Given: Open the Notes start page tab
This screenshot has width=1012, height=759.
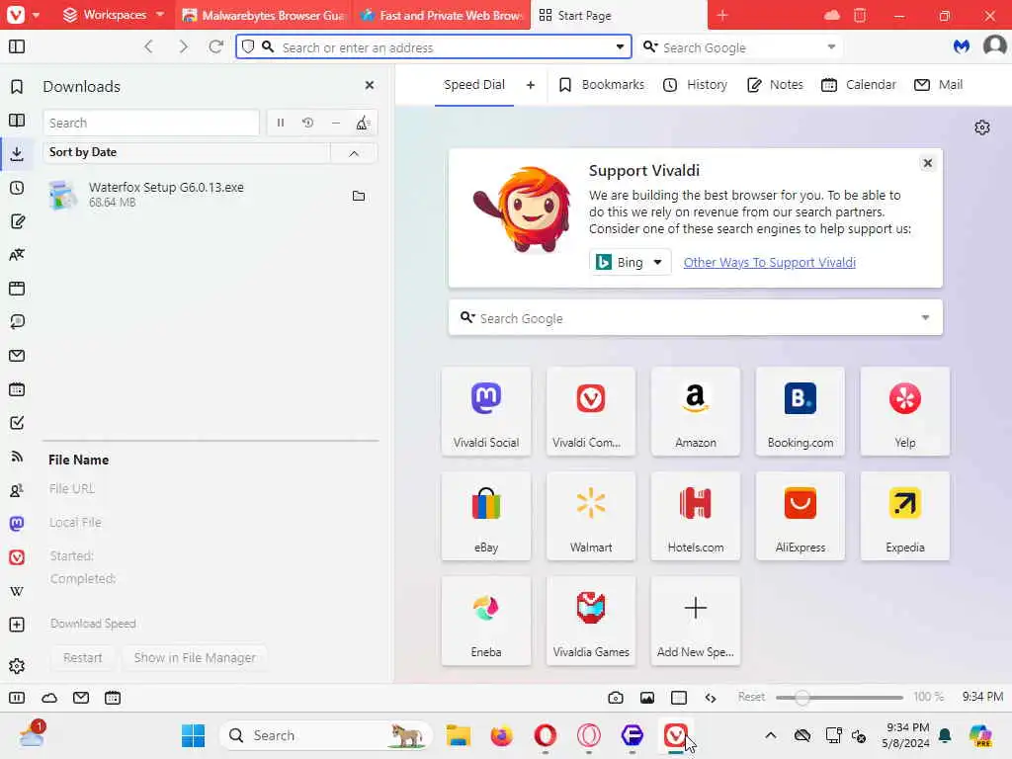Looking at the screenshot, I should 775,85.
